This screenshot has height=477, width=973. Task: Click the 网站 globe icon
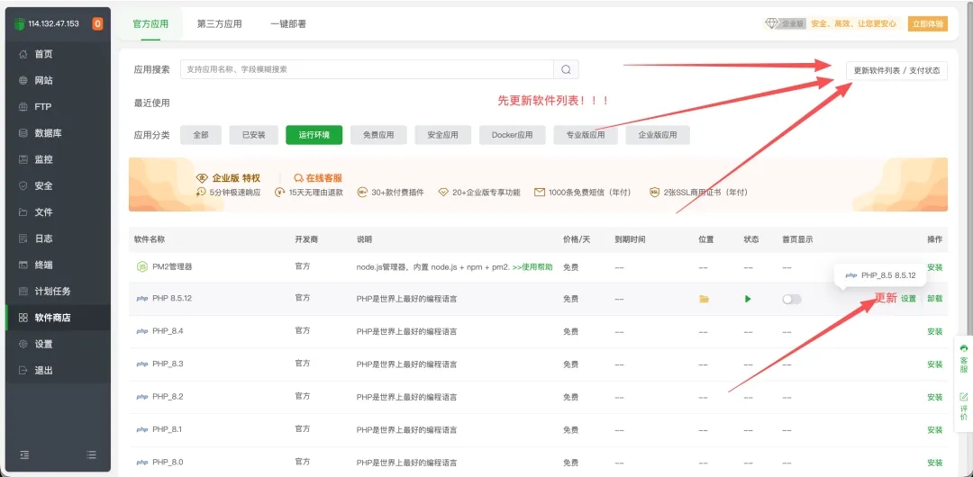(23, 81)
